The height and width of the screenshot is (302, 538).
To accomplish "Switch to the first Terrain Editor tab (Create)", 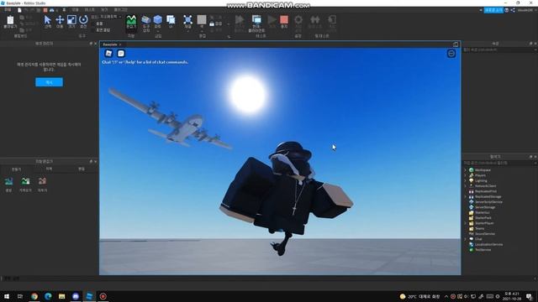I will coord(17,169).
